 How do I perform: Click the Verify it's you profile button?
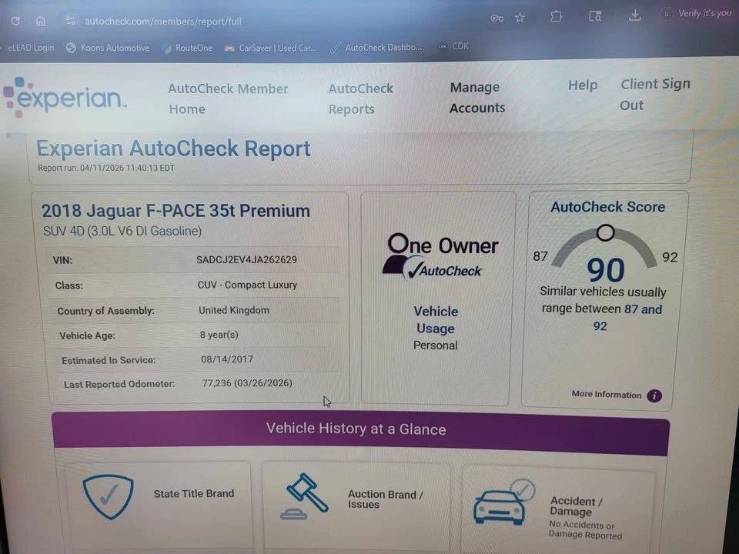click(697, 13)
